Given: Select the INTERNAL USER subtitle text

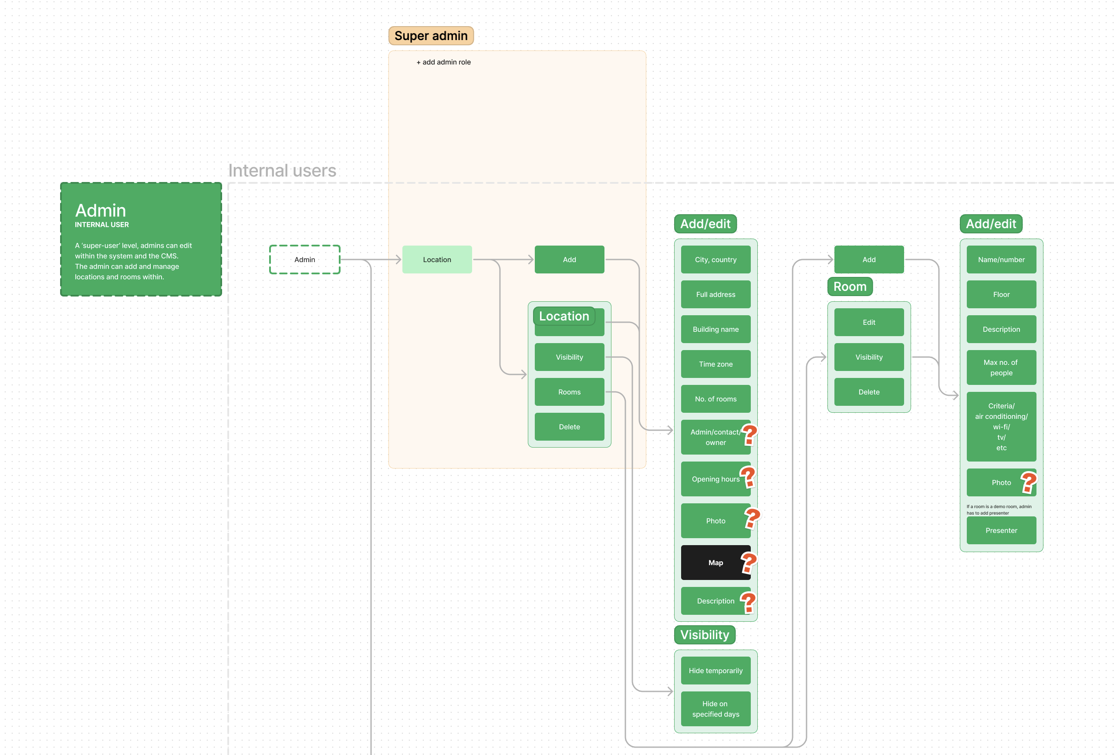Looking at the screenshot, I should click(x=101, y=224).
